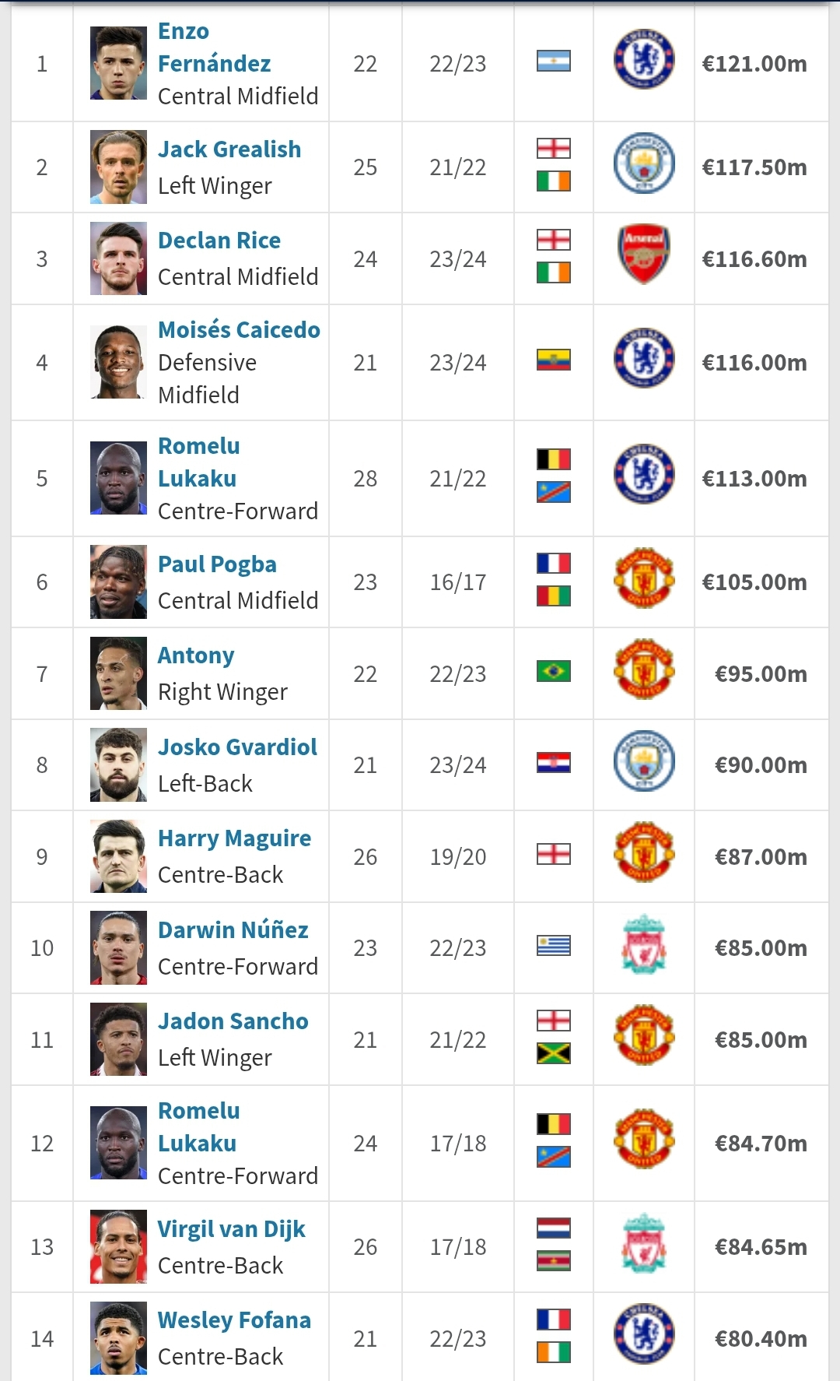The width and height of the screenshot is (840, 1381).
Task: Click the €121.00m fee for Enzo Fernández
Action: tap(754, 64)
